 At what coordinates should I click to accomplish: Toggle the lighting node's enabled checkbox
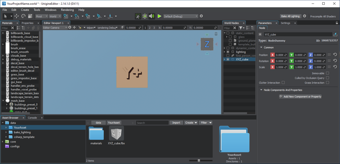(228, 52)
